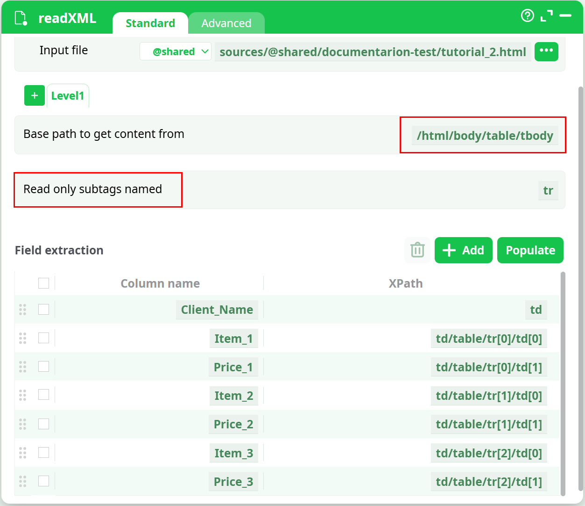
Task: Tick the checkbox for Price_2 row
Action: [x=43, y=424]
